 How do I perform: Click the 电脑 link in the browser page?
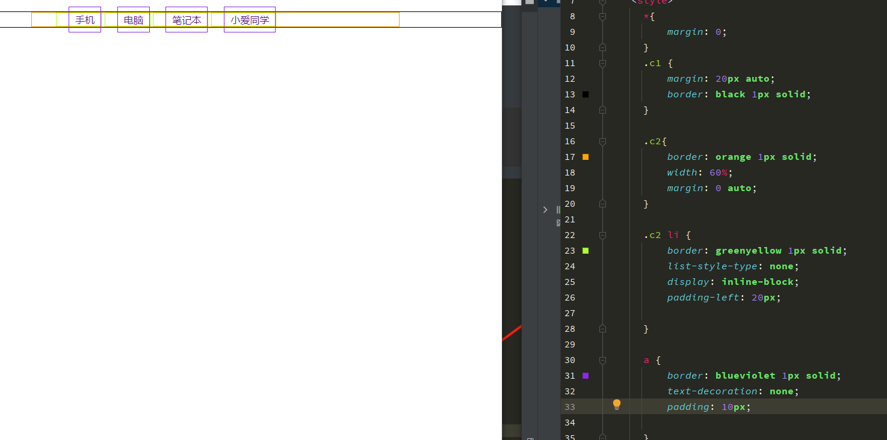(134, 20)
